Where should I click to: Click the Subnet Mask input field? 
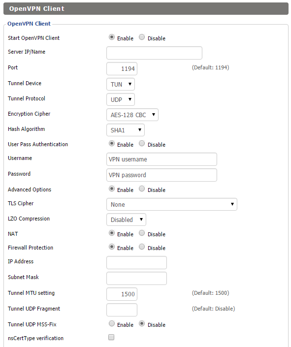(x=137, y=279)
